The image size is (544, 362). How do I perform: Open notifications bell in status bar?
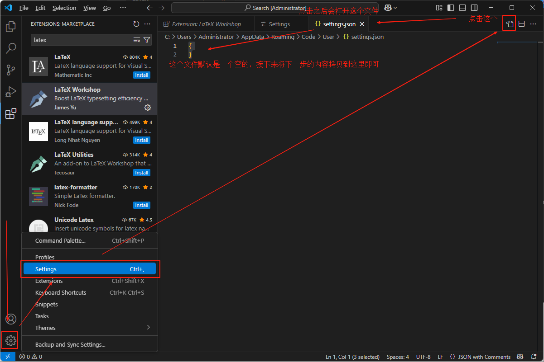534,357
